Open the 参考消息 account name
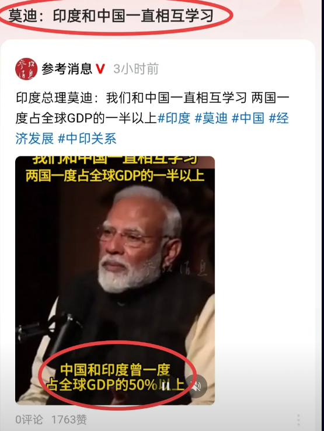The width and height of the screenshot is (324, 431). pos(67,69)
